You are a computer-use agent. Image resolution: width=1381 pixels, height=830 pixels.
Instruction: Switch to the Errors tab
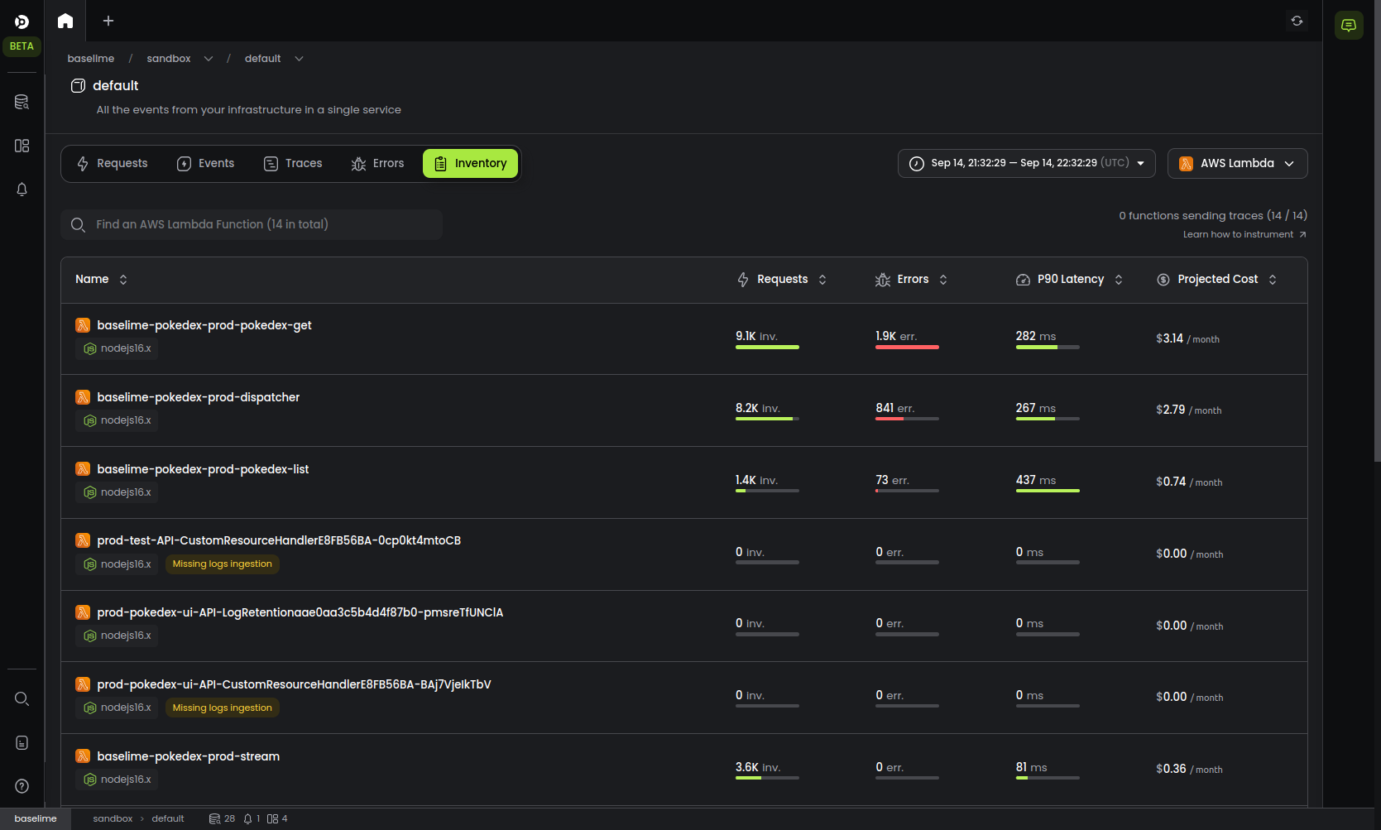(377, 164)
